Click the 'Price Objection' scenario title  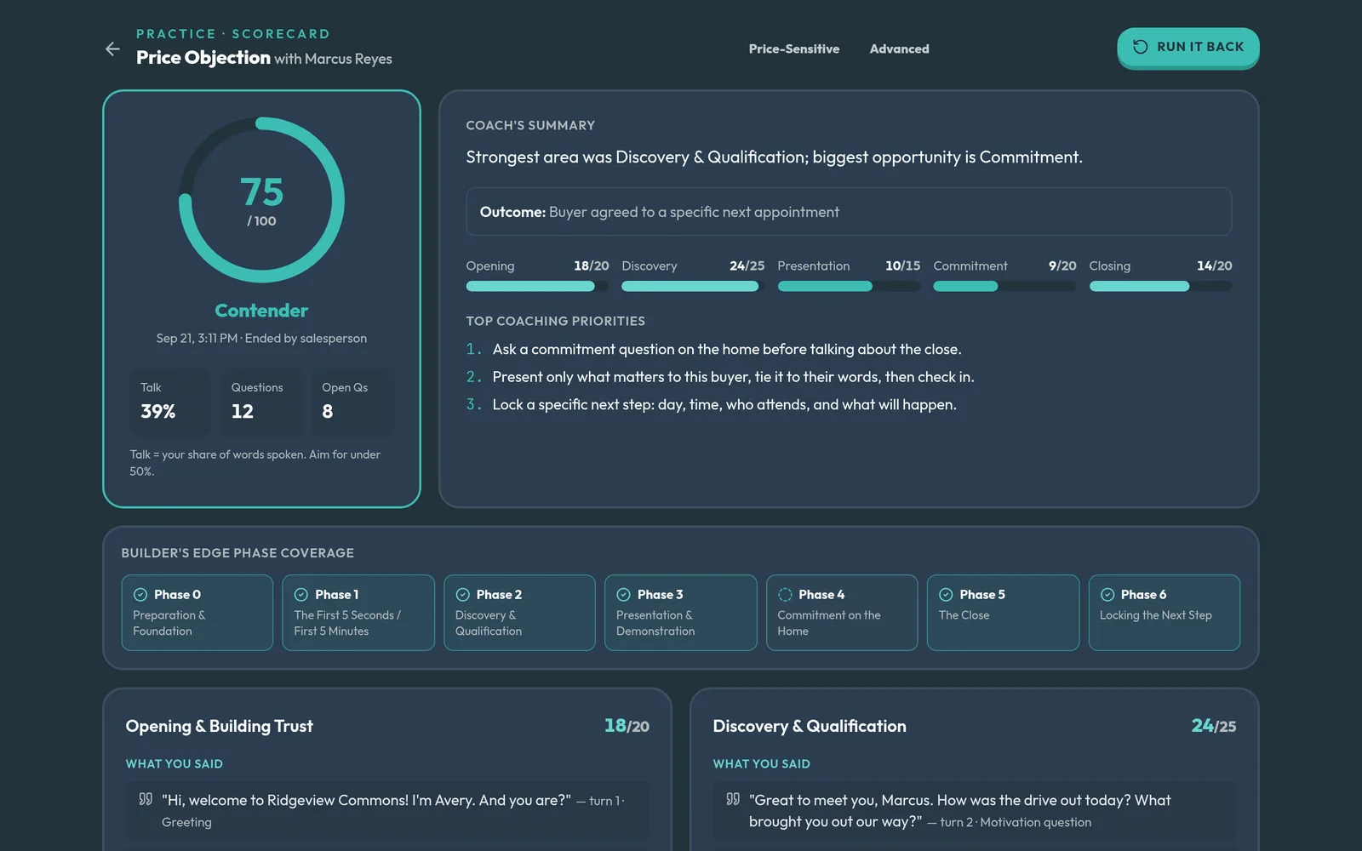coord(203,57)
